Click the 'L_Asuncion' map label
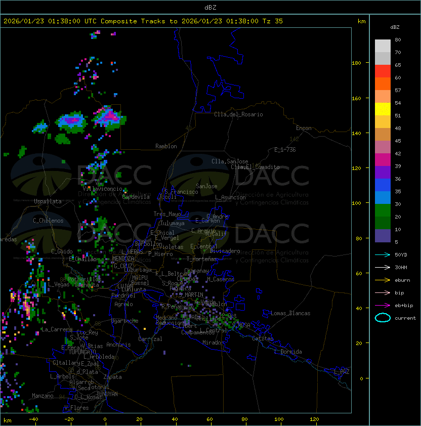The height and width of the screenshot is (426, 421). click(x=230, y=197)
